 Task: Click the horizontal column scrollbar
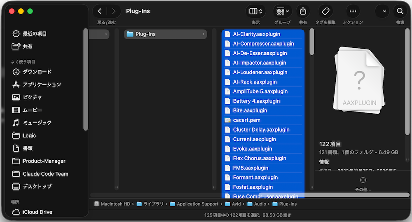334,195
